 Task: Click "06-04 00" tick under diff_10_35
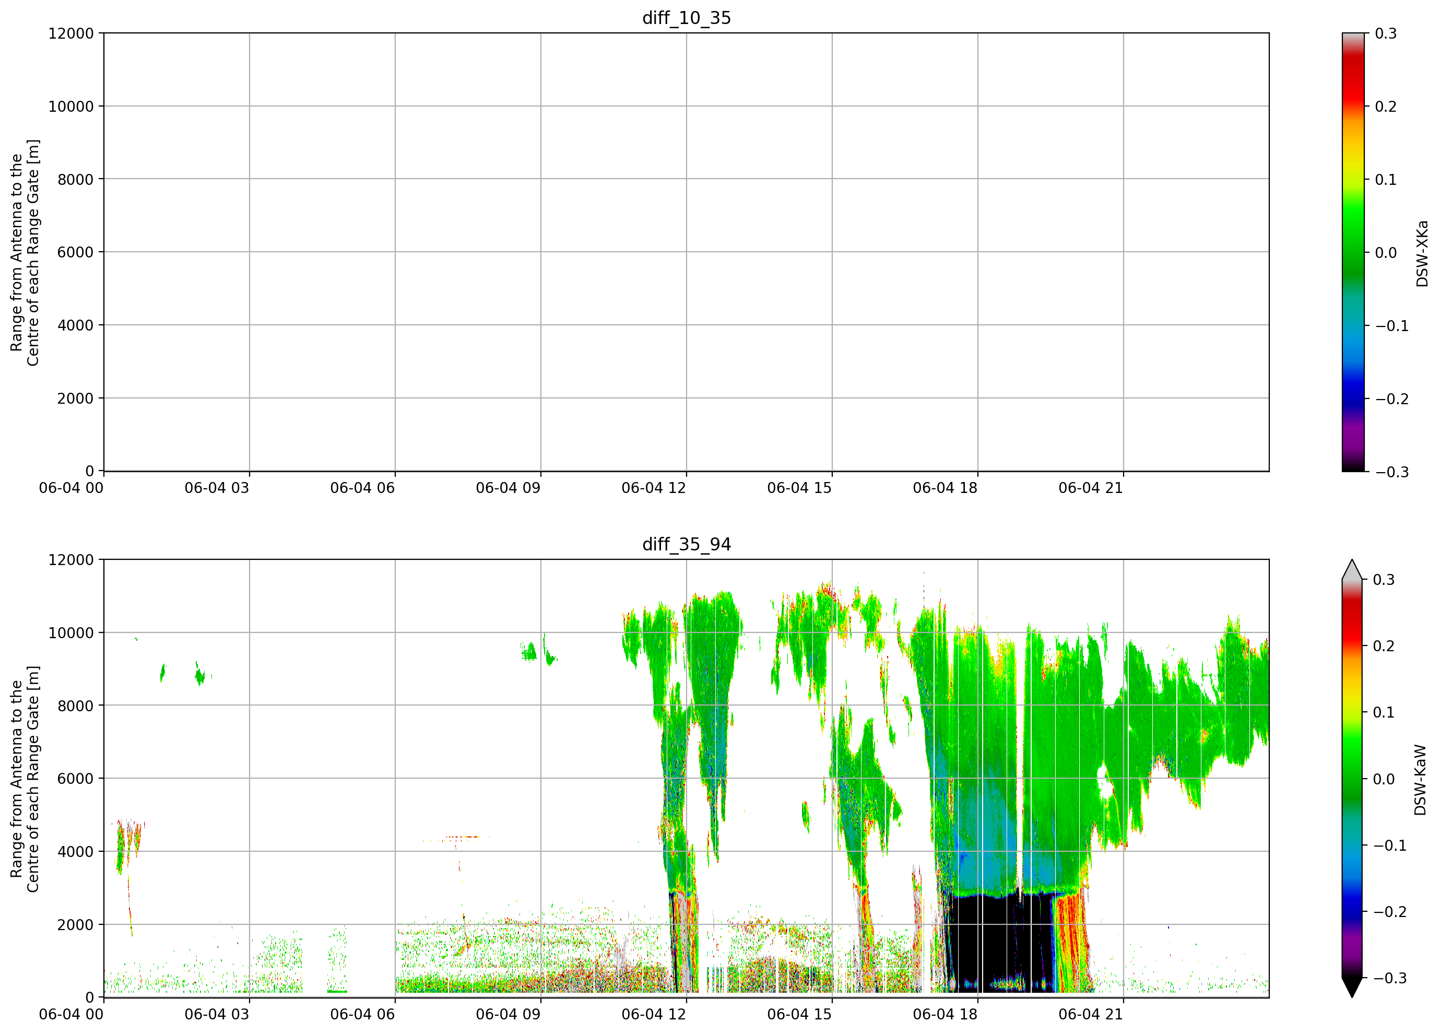coord(71,488)
